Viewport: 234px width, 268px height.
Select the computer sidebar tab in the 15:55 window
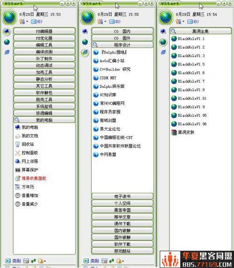coord(85,31)
